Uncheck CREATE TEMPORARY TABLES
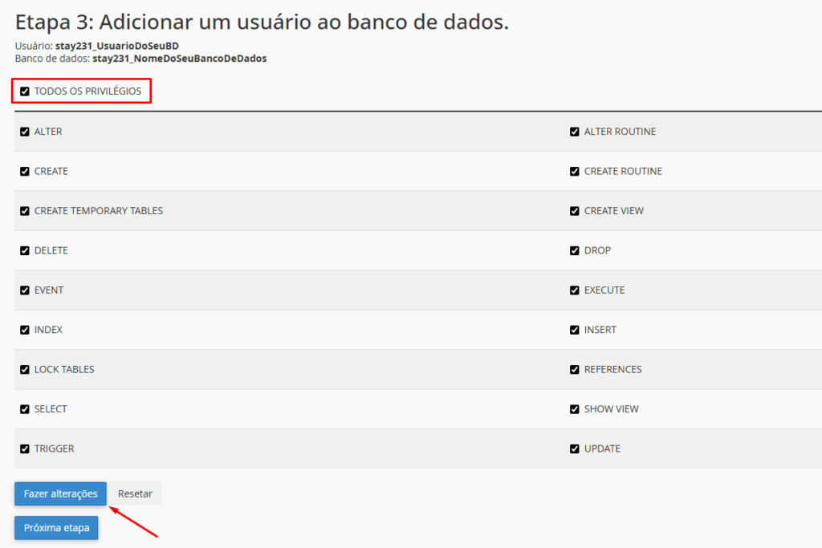Image resolution: width=822 pixels, height=548 pixels. (25, 211)
